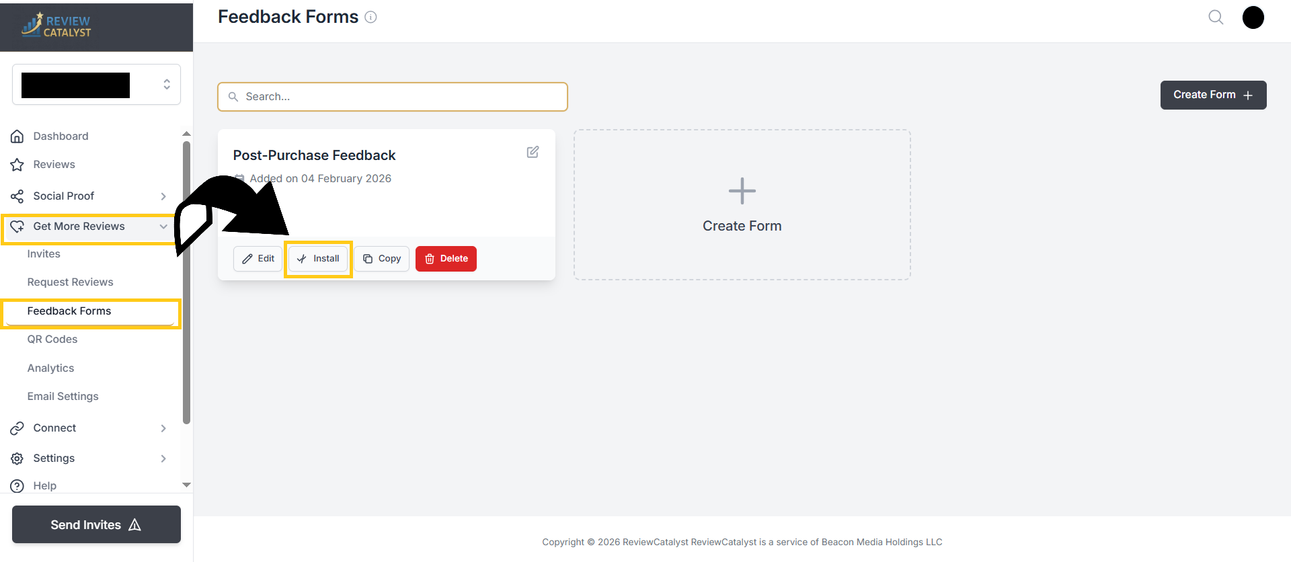This screenshot has height=562, width=1291.
Task: Click the Connect link icon in sidebar
Action: [17, 428]
